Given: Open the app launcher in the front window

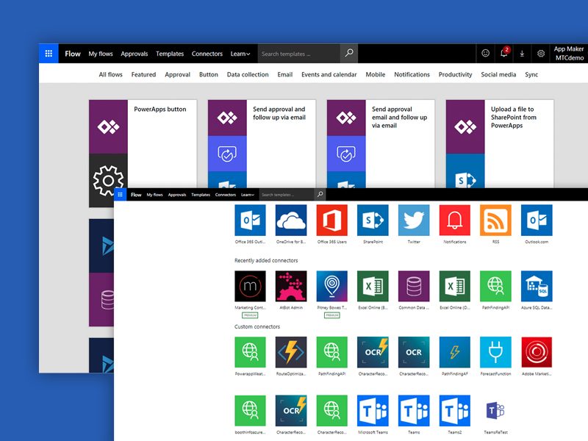Looking at the screenshot, I should [120, 194].
